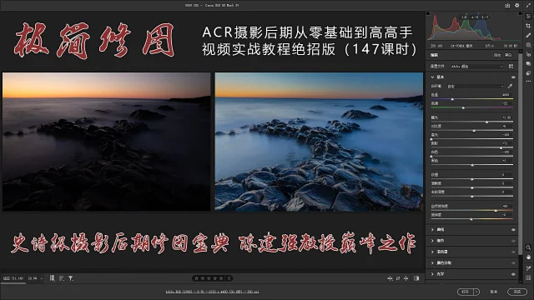This screenshot has height=300, width=534.
Task: Click the filter funnel icon in filmstrip bar
Action: point(71,278)
